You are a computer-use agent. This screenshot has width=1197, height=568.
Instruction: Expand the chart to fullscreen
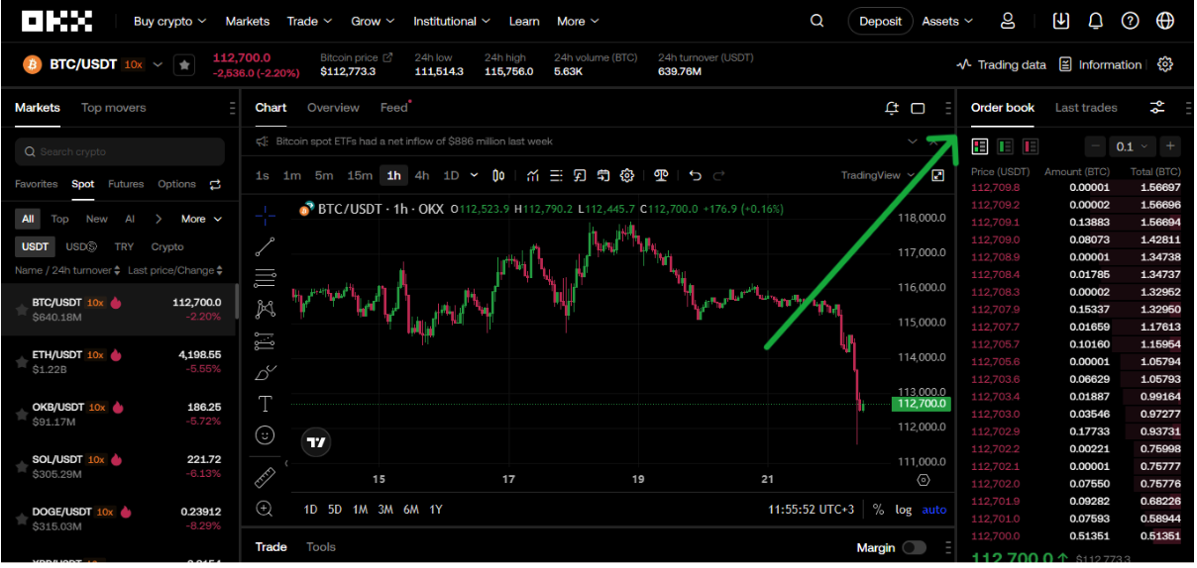coord(938,175)
